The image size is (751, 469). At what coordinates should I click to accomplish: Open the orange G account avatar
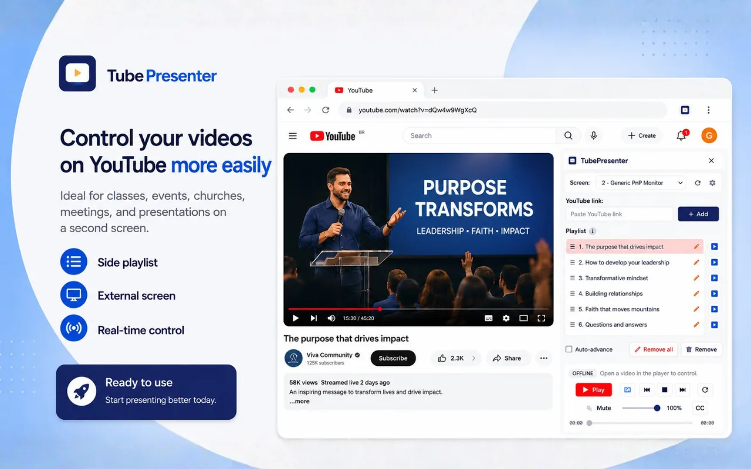click(709, 135)
